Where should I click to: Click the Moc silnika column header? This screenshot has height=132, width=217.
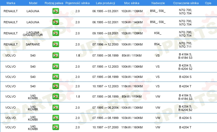click(132, 3)
